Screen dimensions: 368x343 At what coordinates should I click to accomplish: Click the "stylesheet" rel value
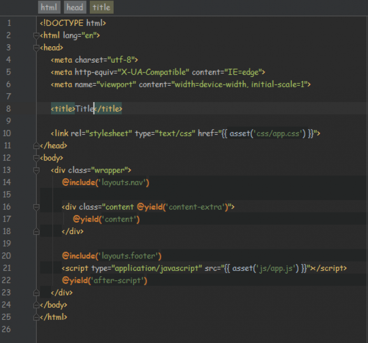click(109, 134)
